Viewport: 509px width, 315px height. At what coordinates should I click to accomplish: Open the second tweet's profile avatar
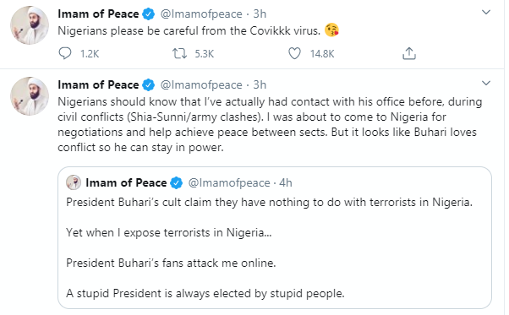pyautogui.click(x=30, y=96)
